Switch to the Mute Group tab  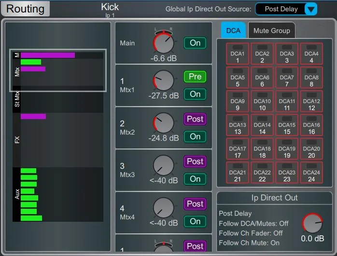tap(272, 30)
